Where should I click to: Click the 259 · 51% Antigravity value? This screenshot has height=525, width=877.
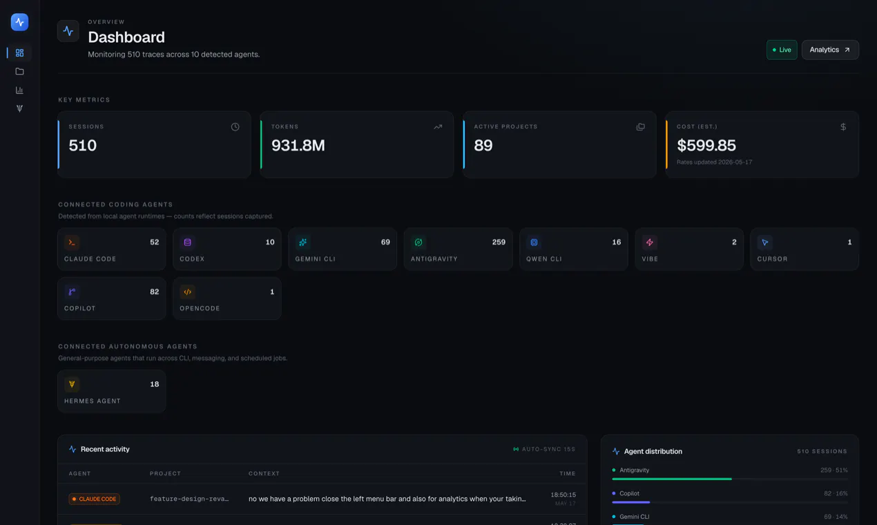pyautogui.click(x=833, y=470)
